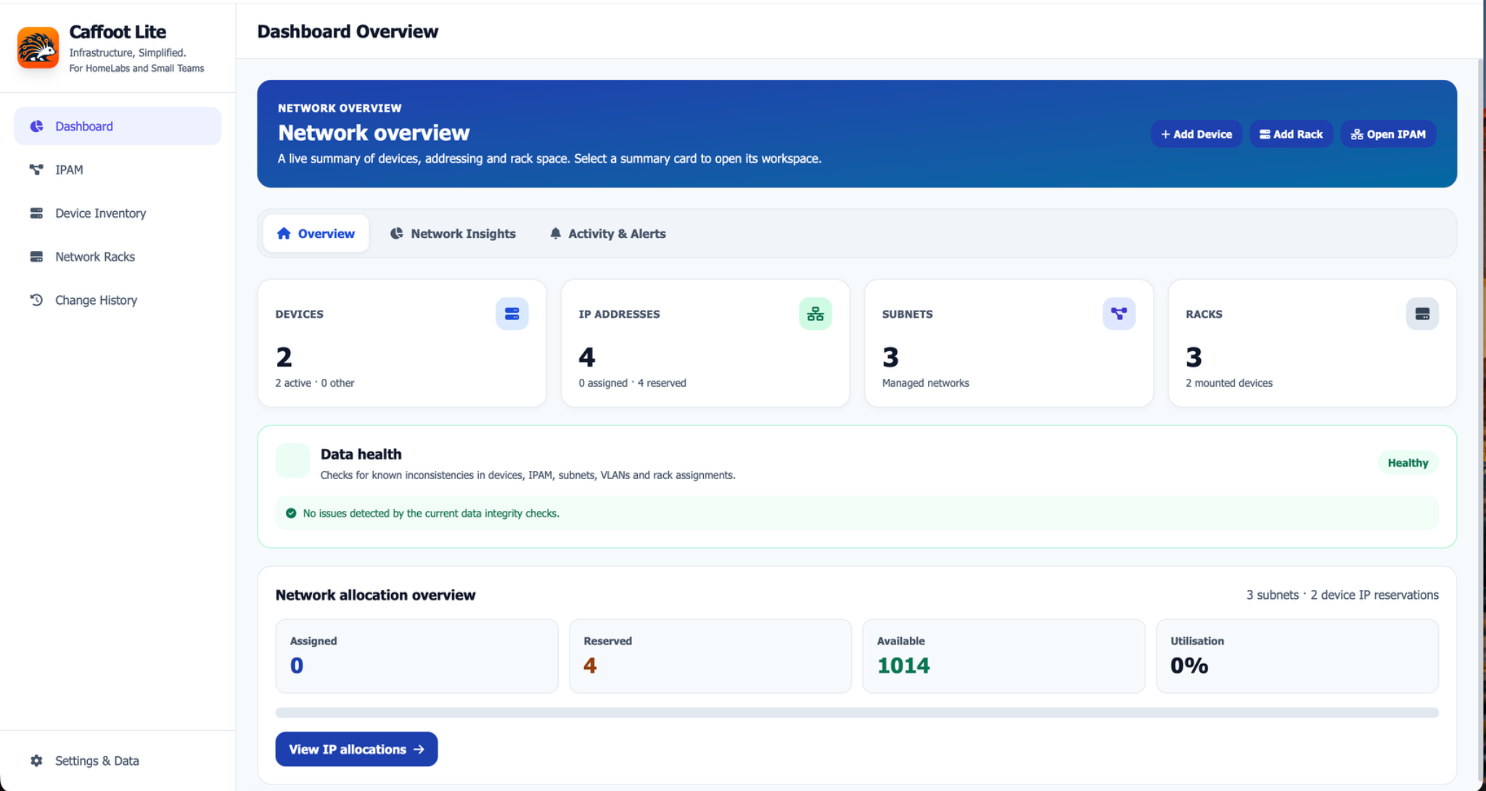This screenshot has width=1486, height=791.
Task: Click the IPAM network nodes sidebar icon
Action: coord(36,170)
